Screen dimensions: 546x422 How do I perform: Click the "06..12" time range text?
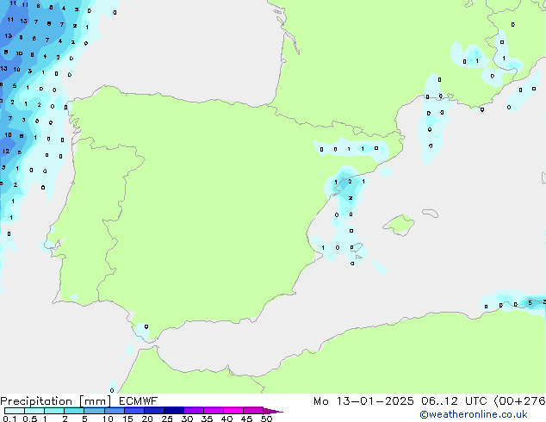pos(439,401)
